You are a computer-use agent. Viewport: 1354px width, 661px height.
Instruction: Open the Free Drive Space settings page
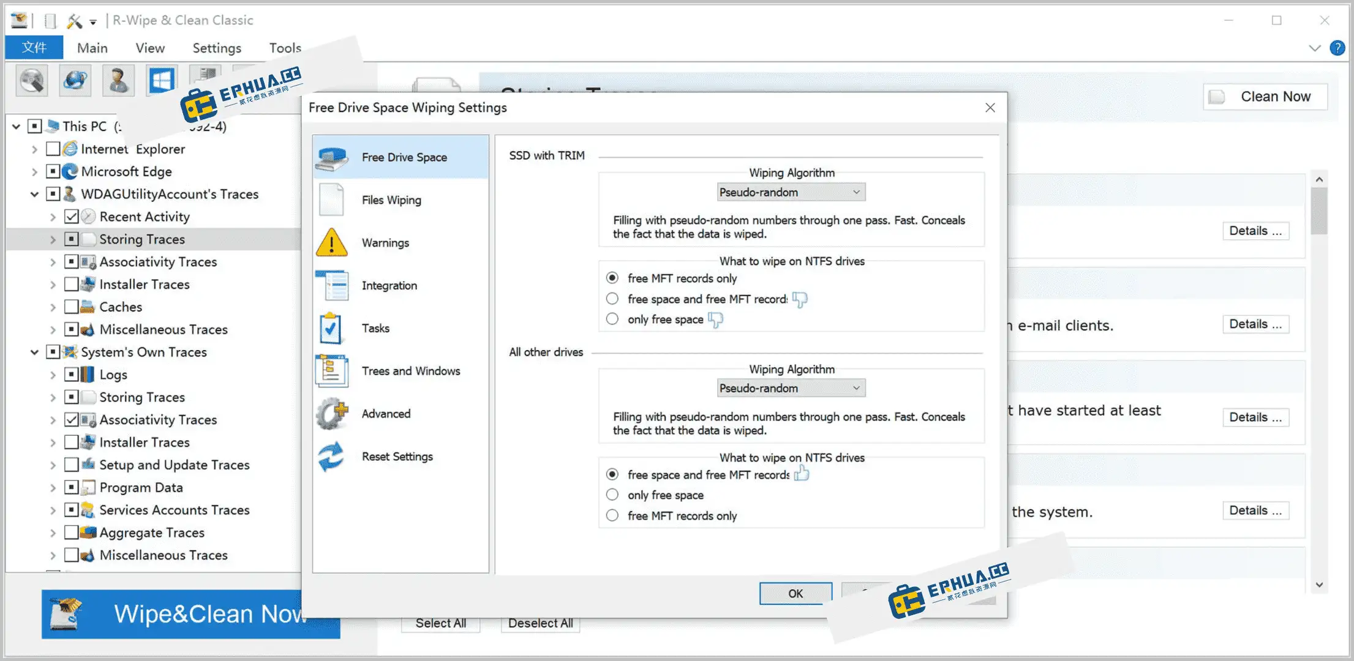401,157
